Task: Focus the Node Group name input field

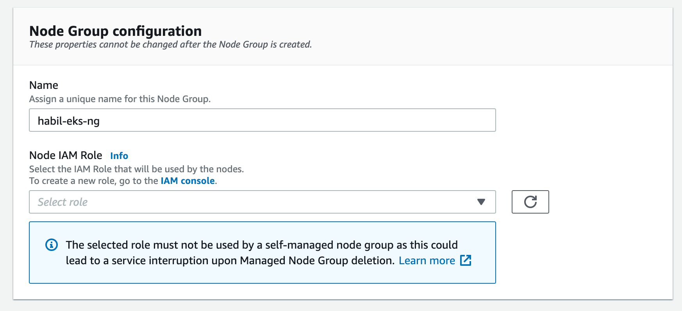Action: (x=262, y=120)
